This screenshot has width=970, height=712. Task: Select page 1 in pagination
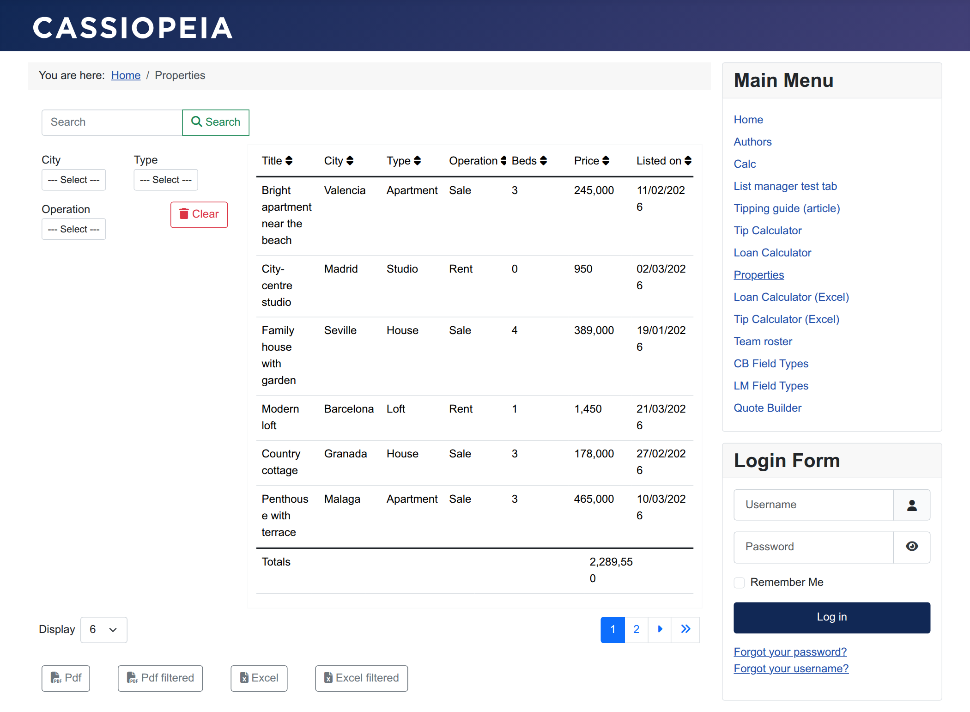click(613, 630)
